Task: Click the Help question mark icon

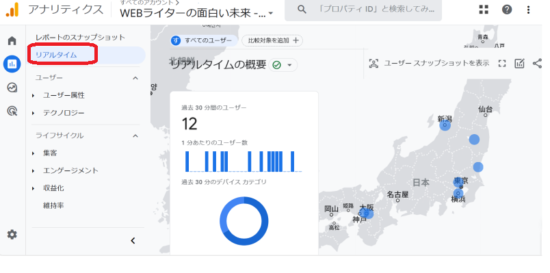Action: [x=506, y=10]
